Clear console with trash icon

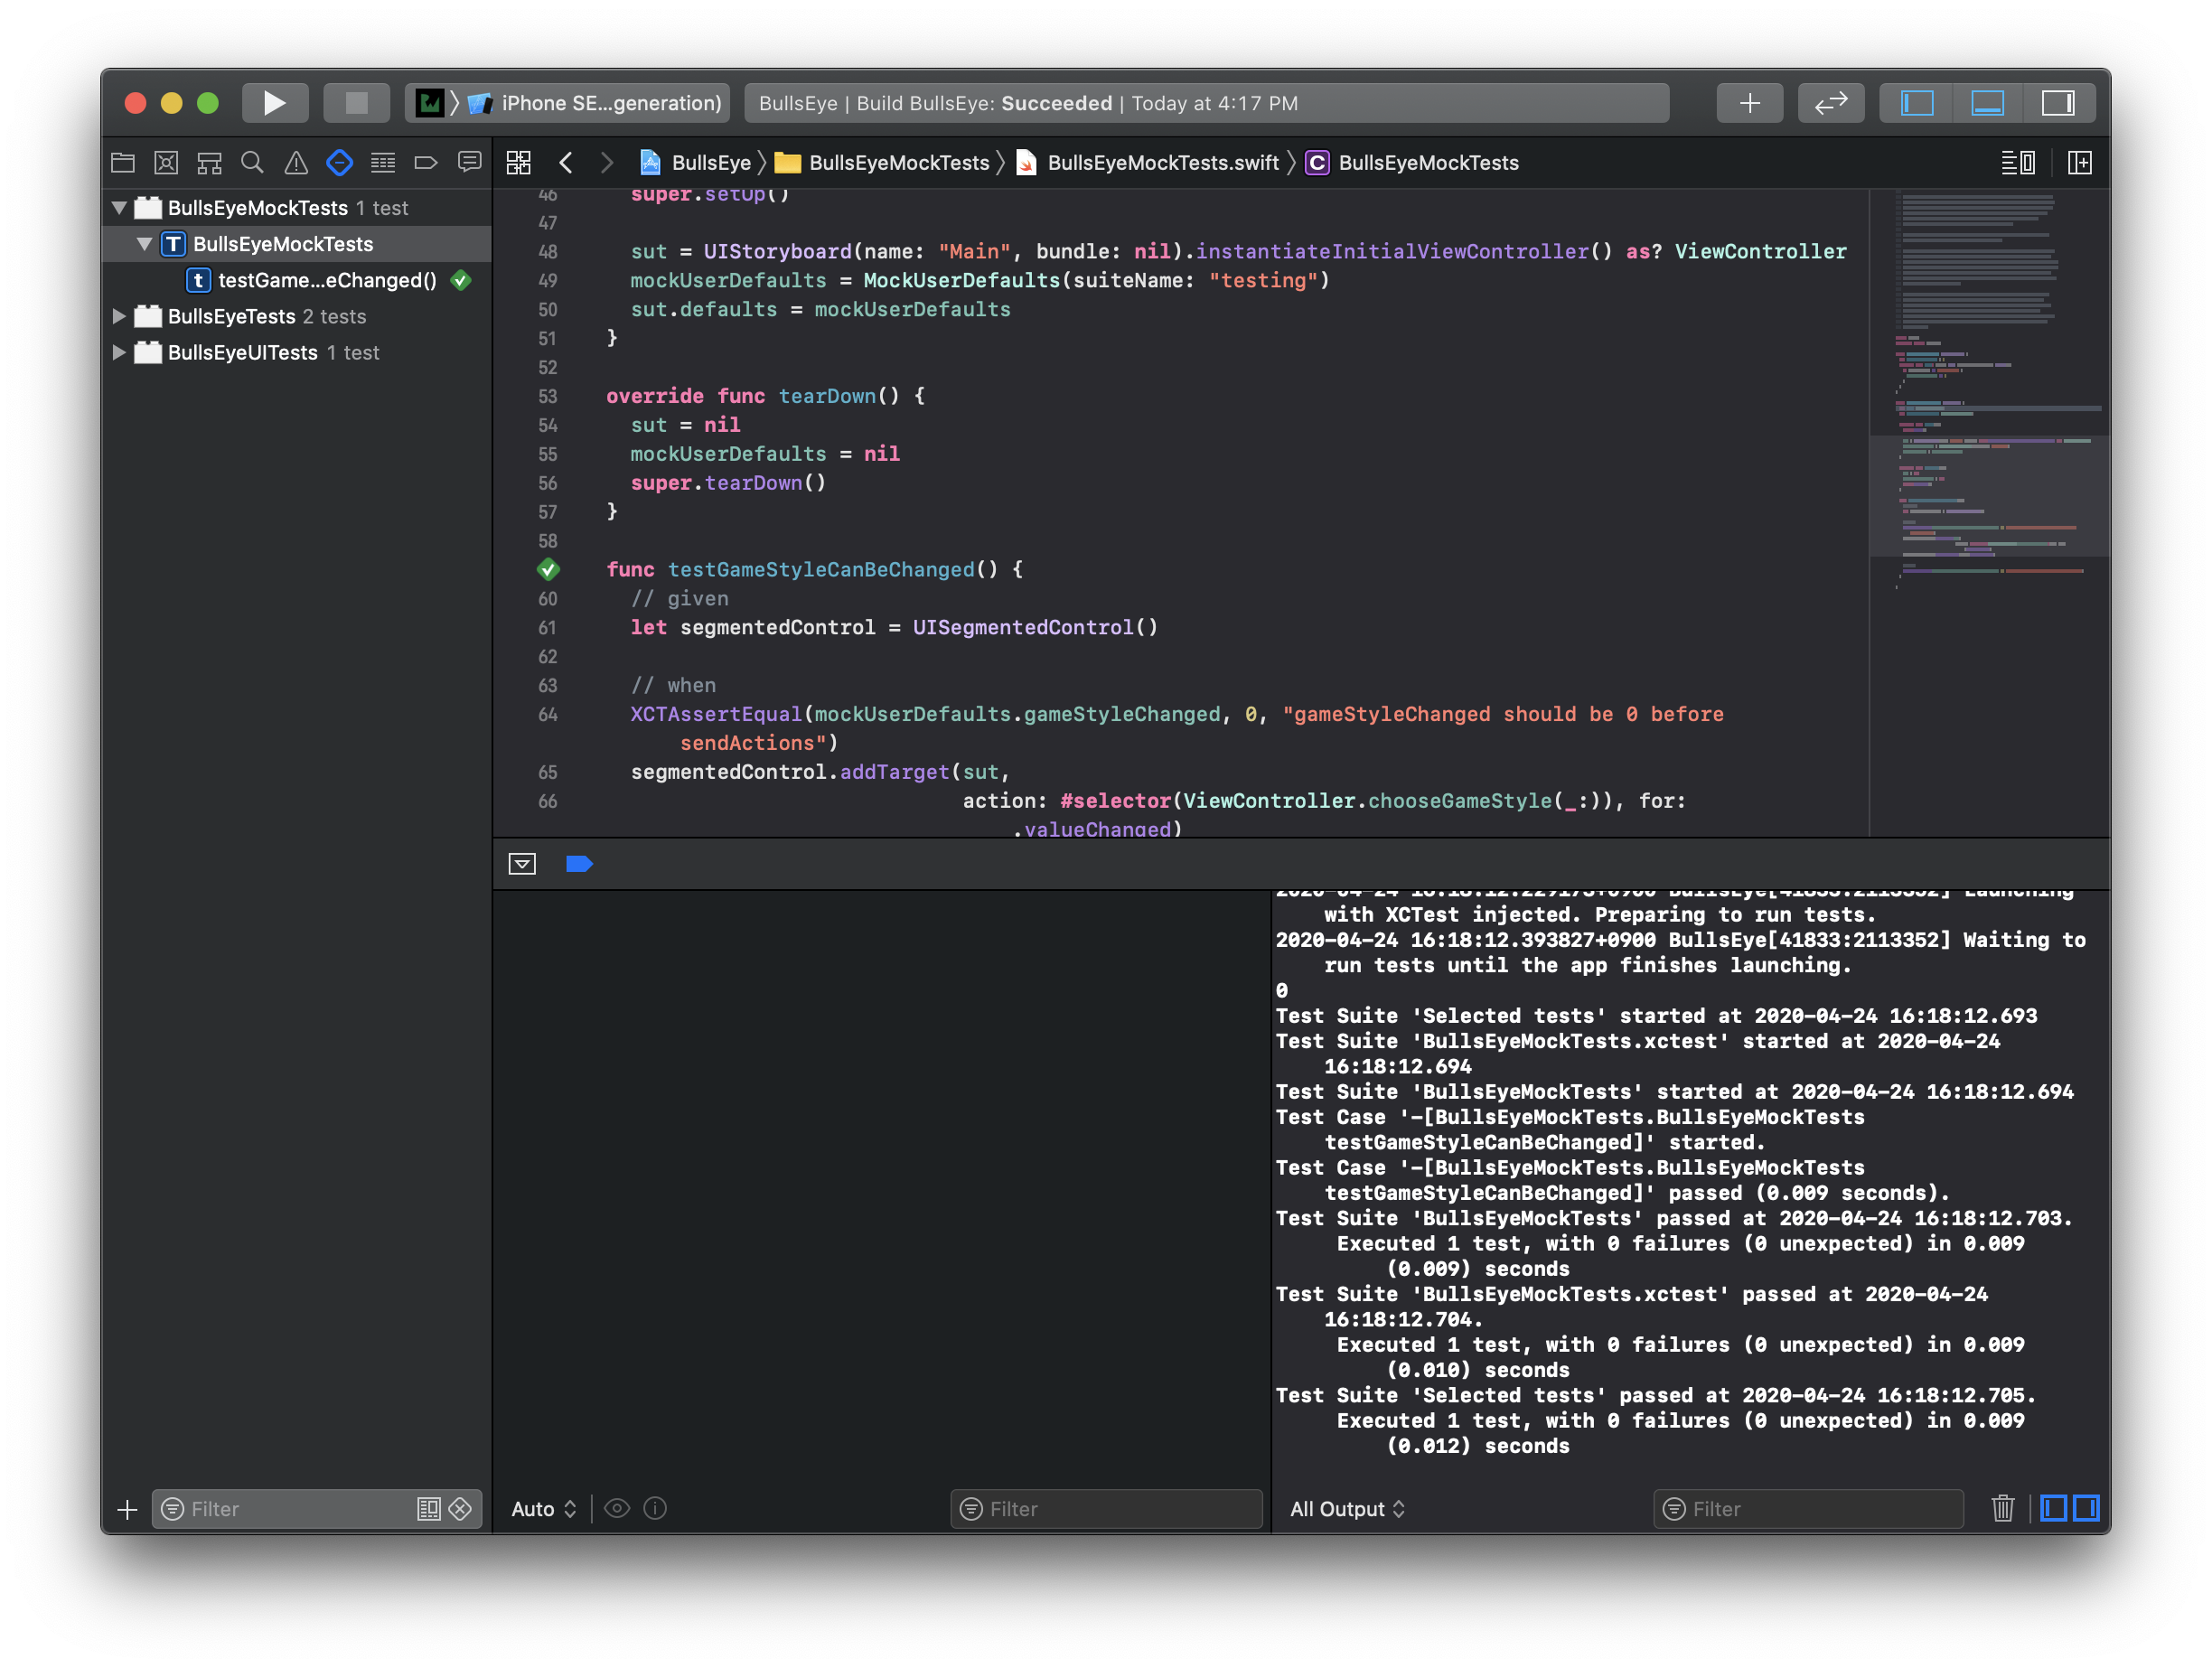(2002, 1508)
